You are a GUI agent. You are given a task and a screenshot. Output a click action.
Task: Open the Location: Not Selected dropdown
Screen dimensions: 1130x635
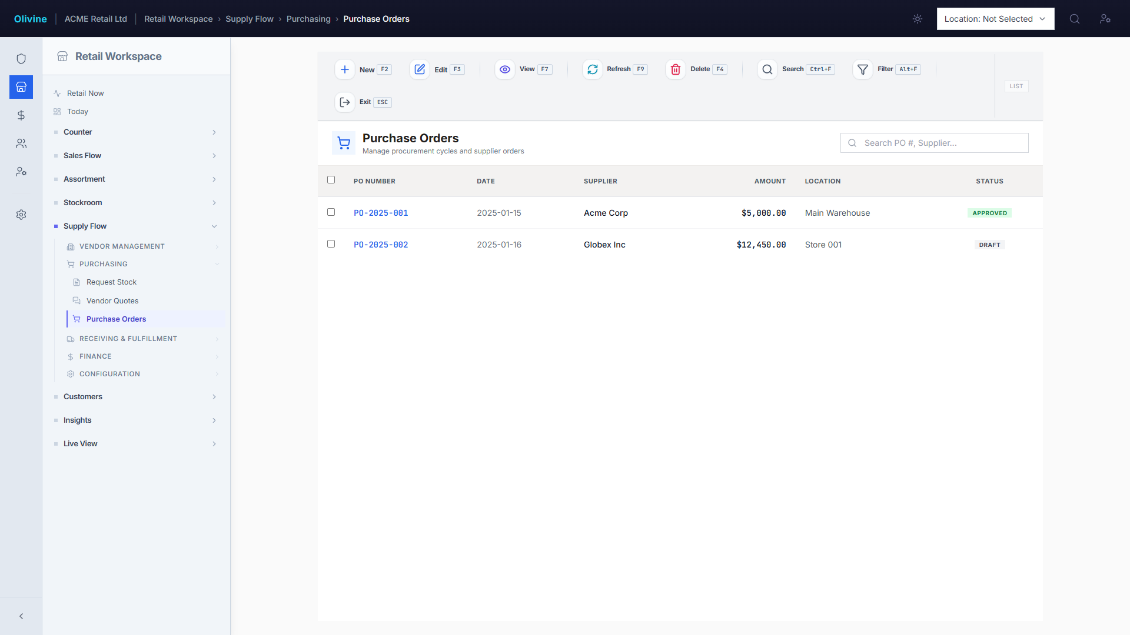tap(995, 19)
